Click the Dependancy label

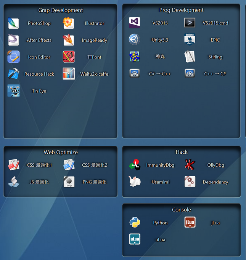click(215, 182)
